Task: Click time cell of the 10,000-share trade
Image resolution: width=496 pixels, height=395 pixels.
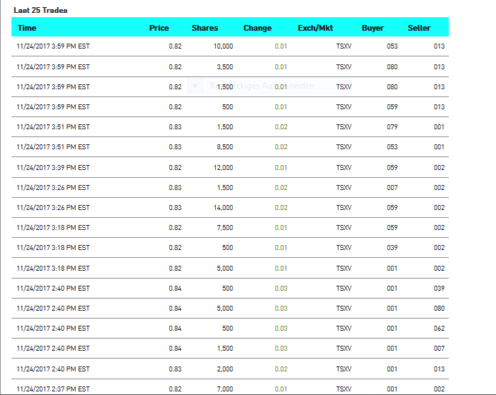Action: (53, 46)
